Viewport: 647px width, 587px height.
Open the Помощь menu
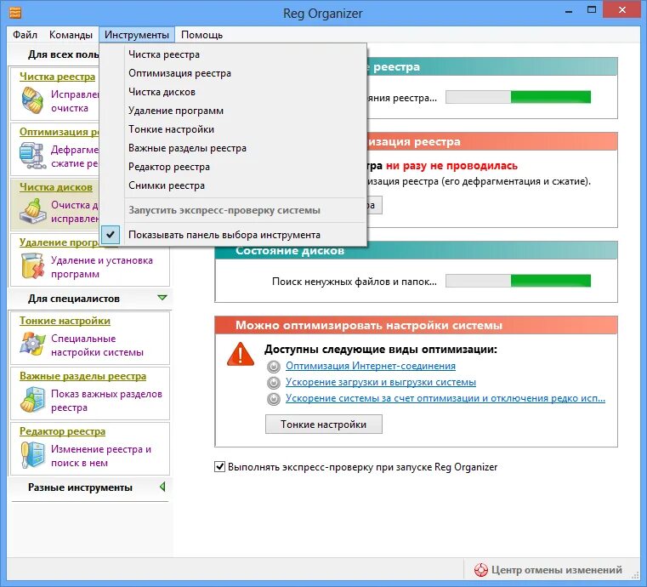pyautogui.click(x=201, y=35)
